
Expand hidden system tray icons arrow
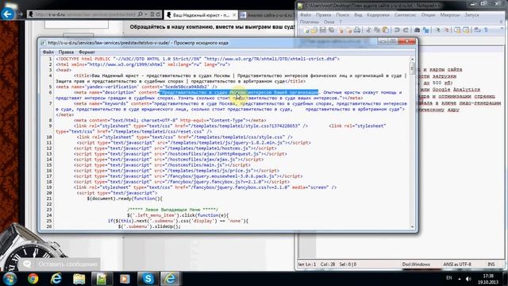[460, 279]
